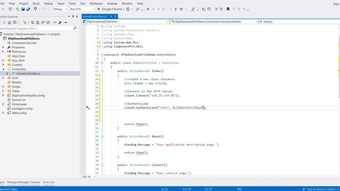Start debugging with Google Chrome button
Screen dimensions: 340x191
(110, 9)
